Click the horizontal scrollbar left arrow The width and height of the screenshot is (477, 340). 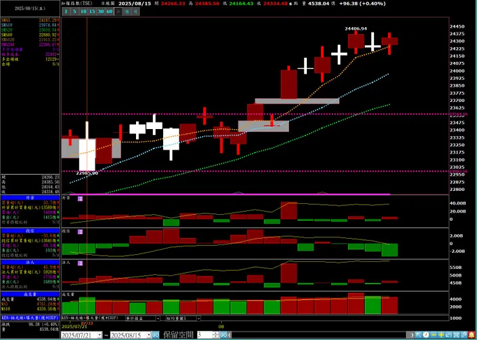(229, 335)
